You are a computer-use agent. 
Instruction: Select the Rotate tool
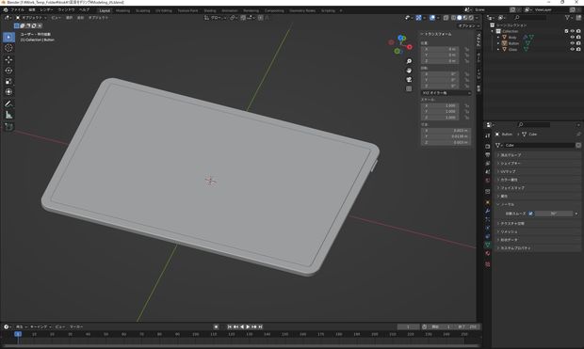click(8, 71)
